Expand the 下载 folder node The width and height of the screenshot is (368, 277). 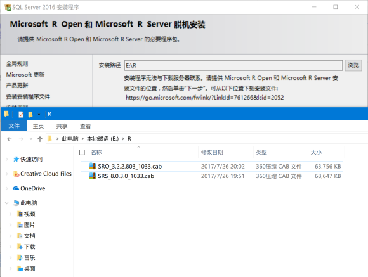pos(11,247)
